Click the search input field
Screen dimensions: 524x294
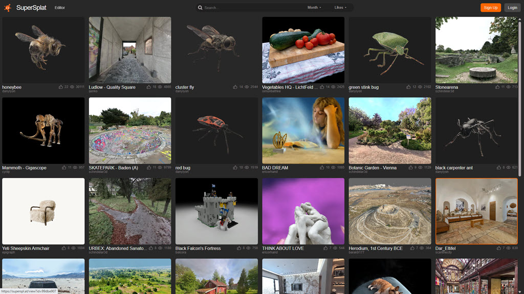pos(251,8)
